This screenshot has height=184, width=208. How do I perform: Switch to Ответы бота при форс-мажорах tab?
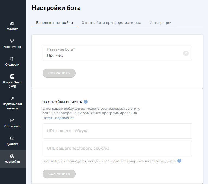[111, 23]
